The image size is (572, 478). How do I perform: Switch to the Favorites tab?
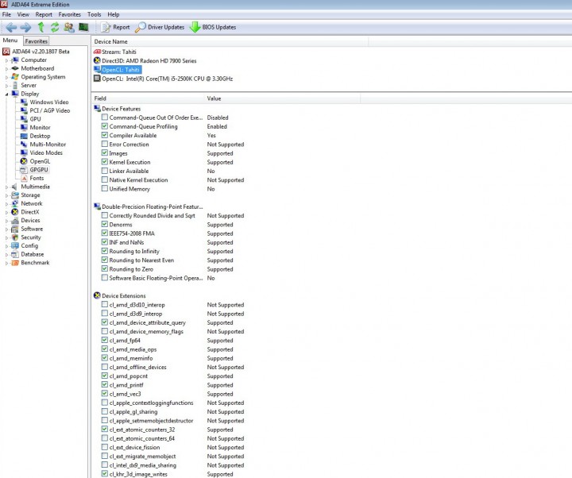(x=36, y=41)
